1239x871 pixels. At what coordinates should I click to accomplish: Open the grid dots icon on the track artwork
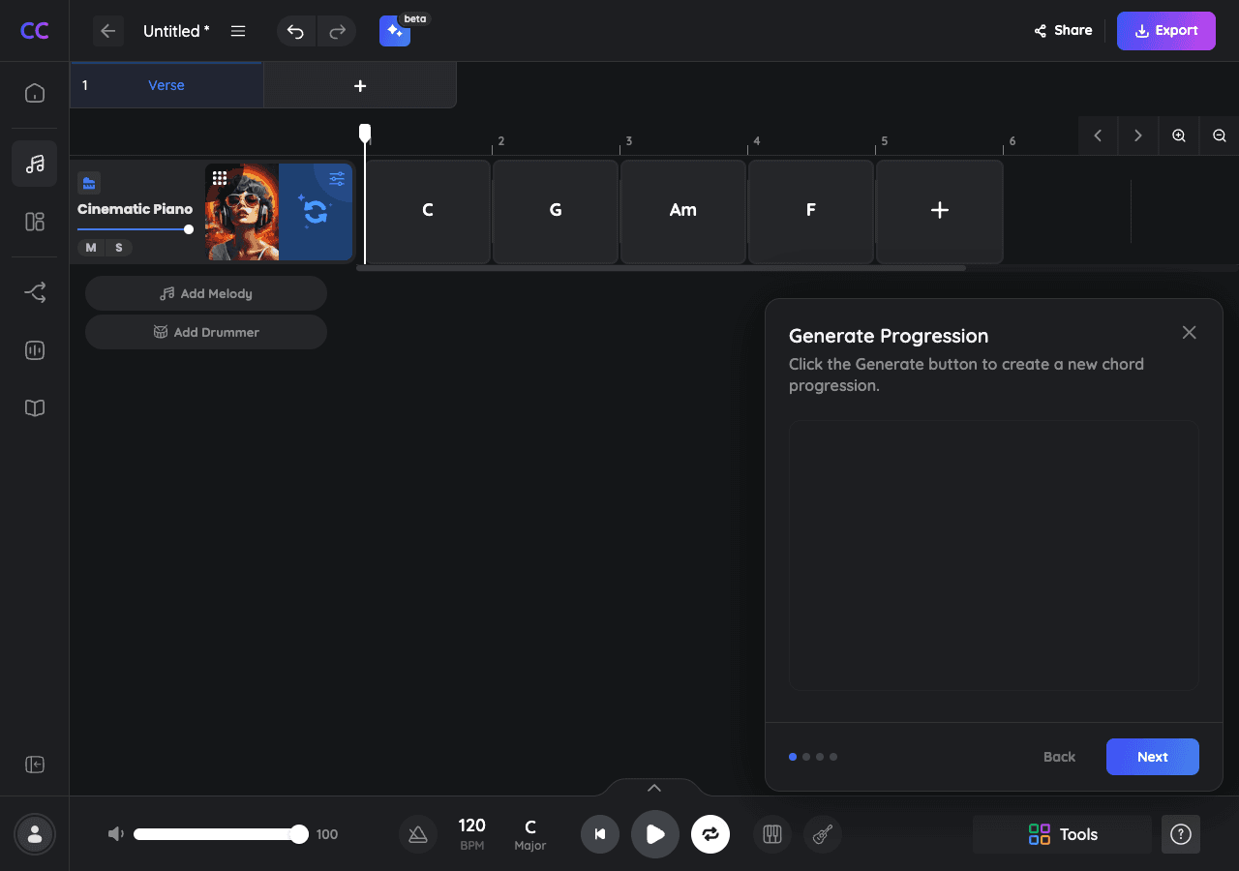point(220,178)
